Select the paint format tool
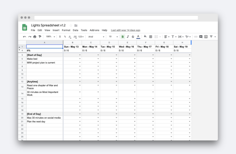Viewport: 236px width, 154px height. tap(40, 37)
